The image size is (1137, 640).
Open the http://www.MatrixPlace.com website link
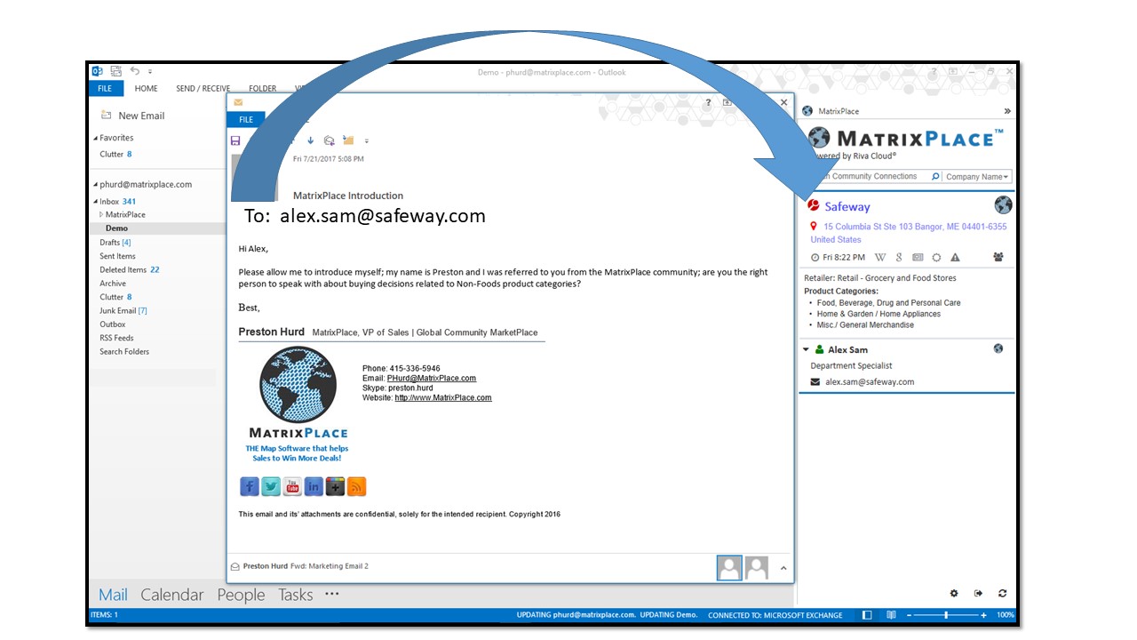coord(443,398)
